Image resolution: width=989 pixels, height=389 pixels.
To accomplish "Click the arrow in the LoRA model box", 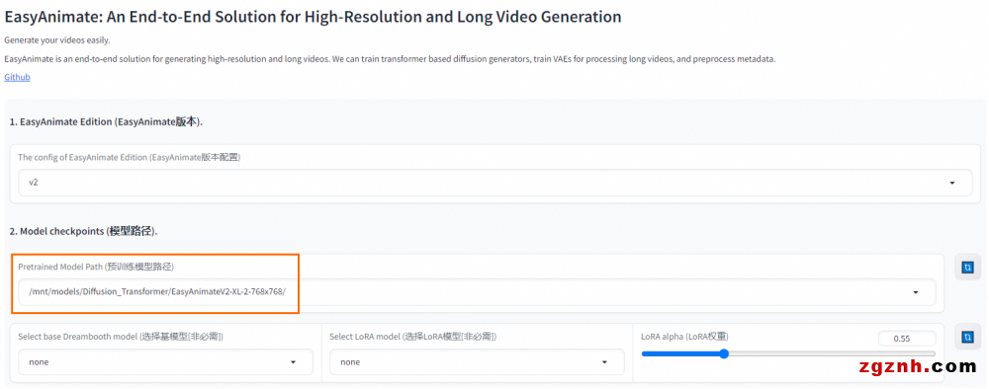I will pos(604,362).
